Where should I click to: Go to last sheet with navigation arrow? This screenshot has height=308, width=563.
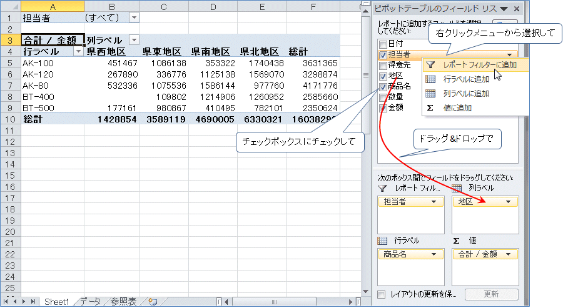tap(33, 301)
